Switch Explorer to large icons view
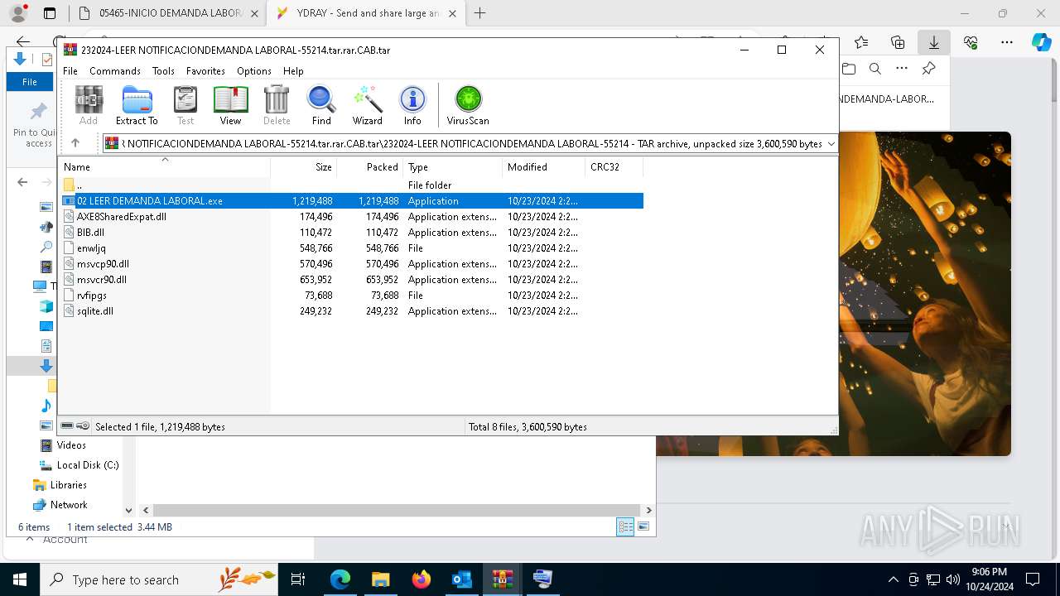 click(x=643, y=526)
